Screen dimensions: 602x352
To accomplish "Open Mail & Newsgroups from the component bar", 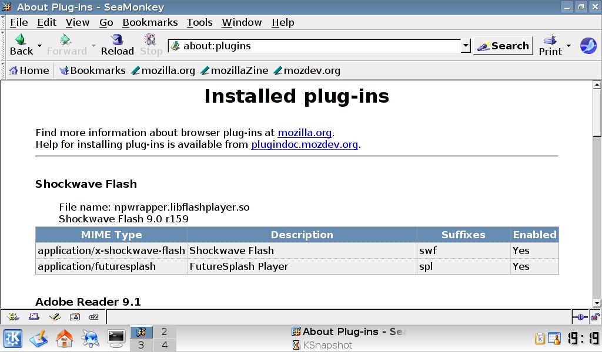I will [x=34, y=317].
